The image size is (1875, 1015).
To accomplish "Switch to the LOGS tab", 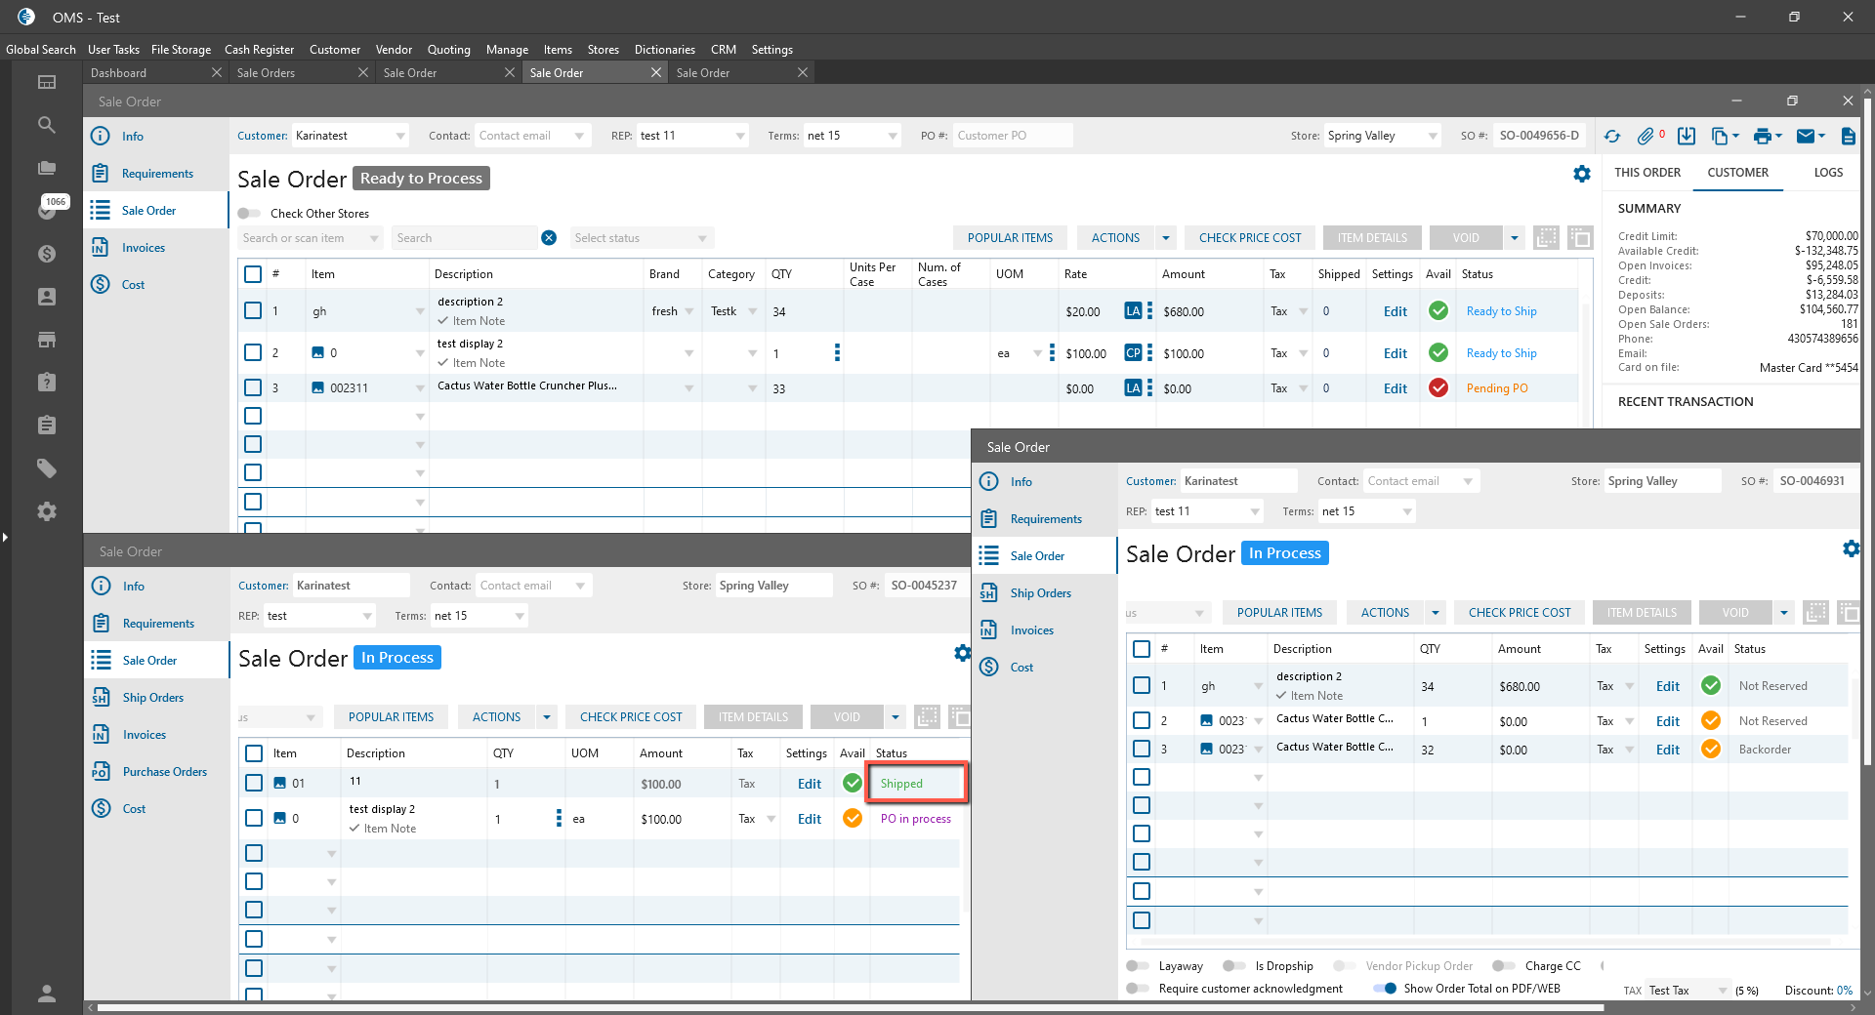I will click(x=1828, y=173).
